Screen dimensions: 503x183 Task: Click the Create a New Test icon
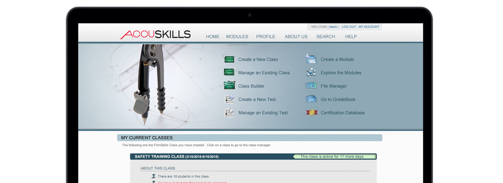tap(229, 99)
